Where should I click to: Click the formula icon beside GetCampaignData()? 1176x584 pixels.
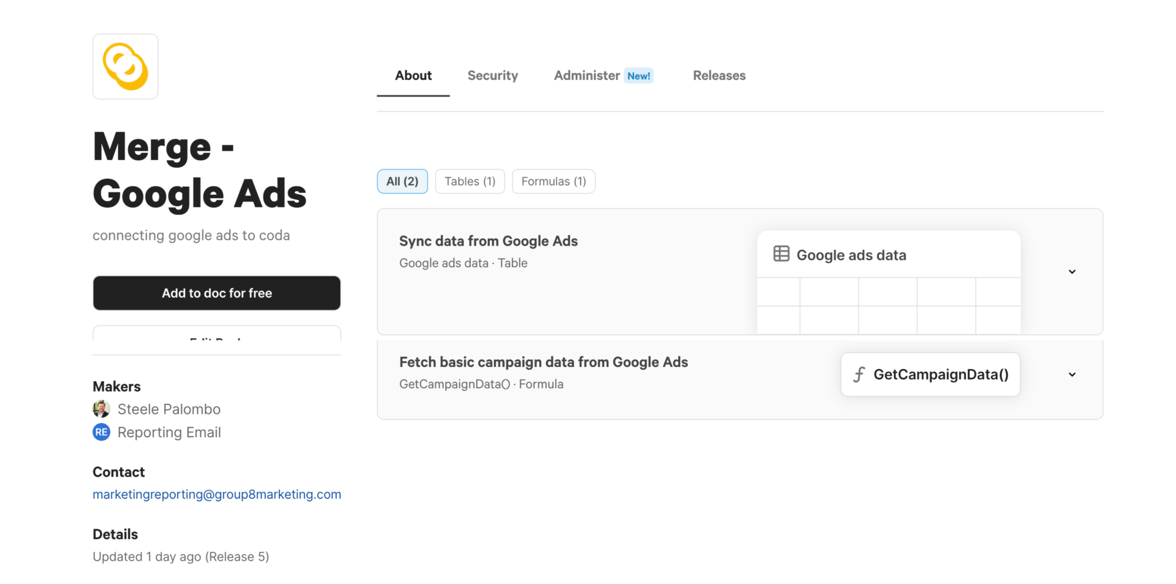click(x=859, y=374)
